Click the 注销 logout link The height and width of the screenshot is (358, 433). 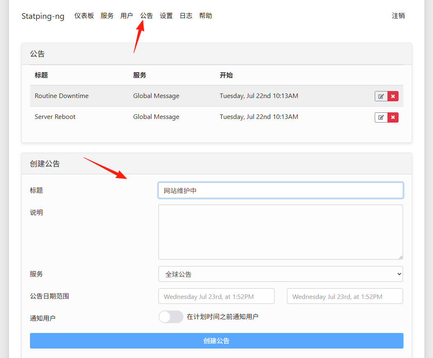pyautogui.click(x=398, y=16)
